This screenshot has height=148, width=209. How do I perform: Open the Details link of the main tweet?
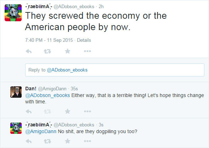[84, 40]
